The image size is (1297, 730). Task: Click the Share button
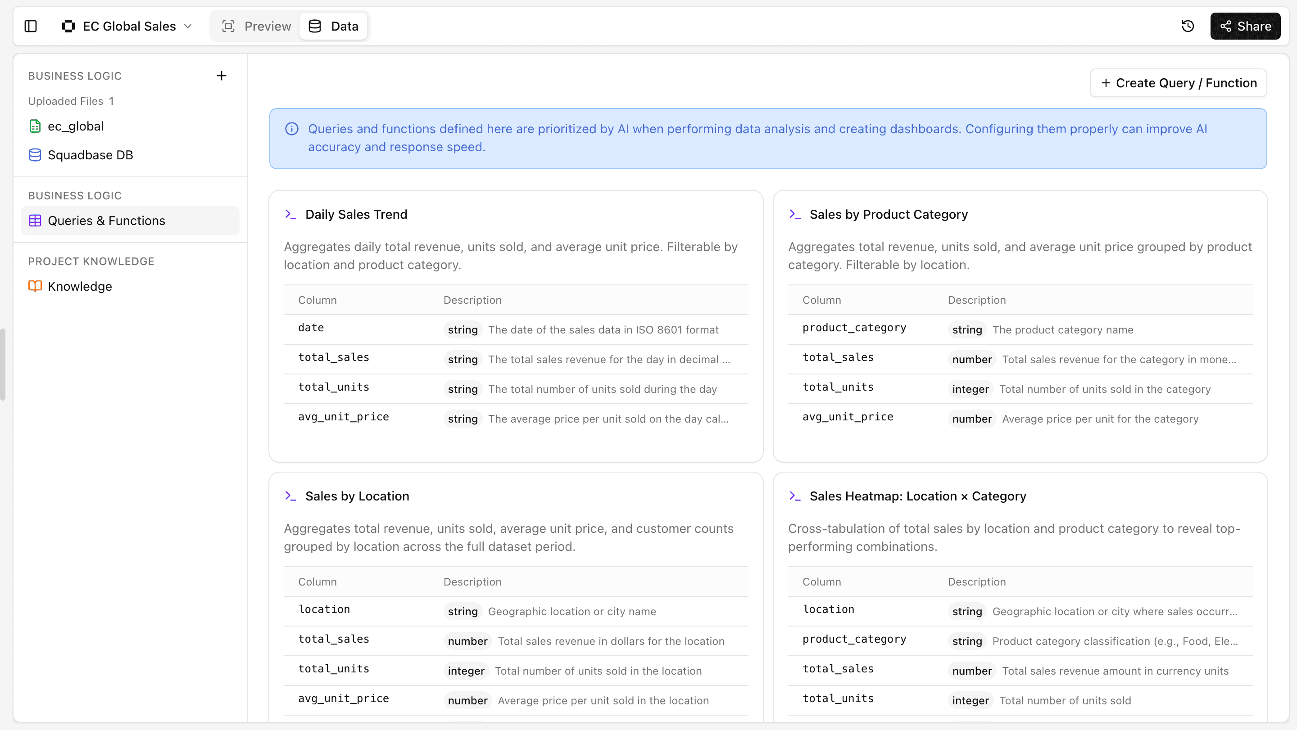pyautogui.click(x=1245, y=26)
